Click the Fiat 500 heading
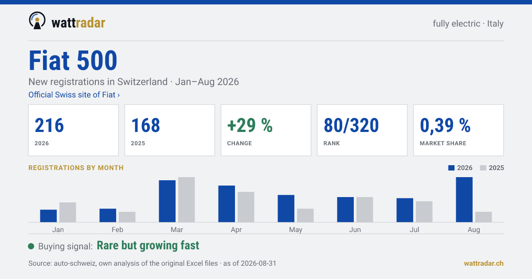Viewport: 532px width, 279px height. click(73, 61)
